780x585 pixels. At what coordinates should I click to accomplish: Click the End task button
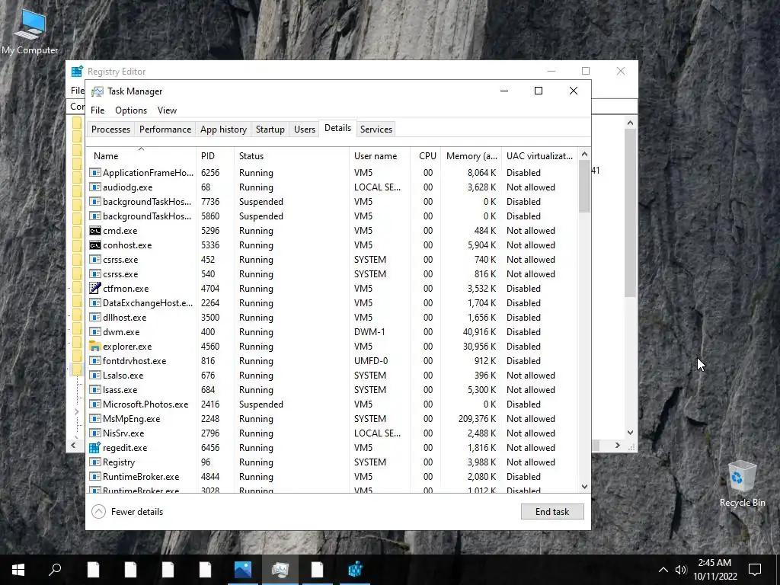point(552,511)
